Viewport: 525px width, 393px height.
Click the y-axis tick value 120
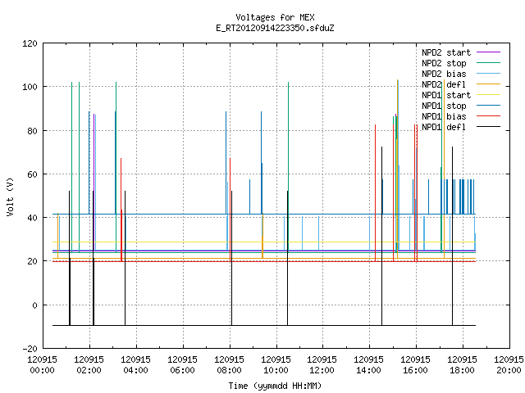point(30,43)
